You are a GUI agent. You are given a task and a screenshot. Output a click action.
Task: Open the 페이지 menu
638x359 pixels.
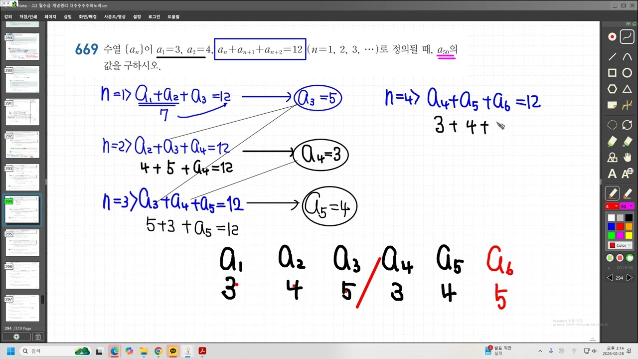pyautogui.click(x=50, y=16)
